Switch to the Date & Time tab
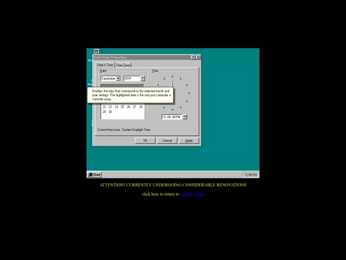346x260 pixels. 105,65
